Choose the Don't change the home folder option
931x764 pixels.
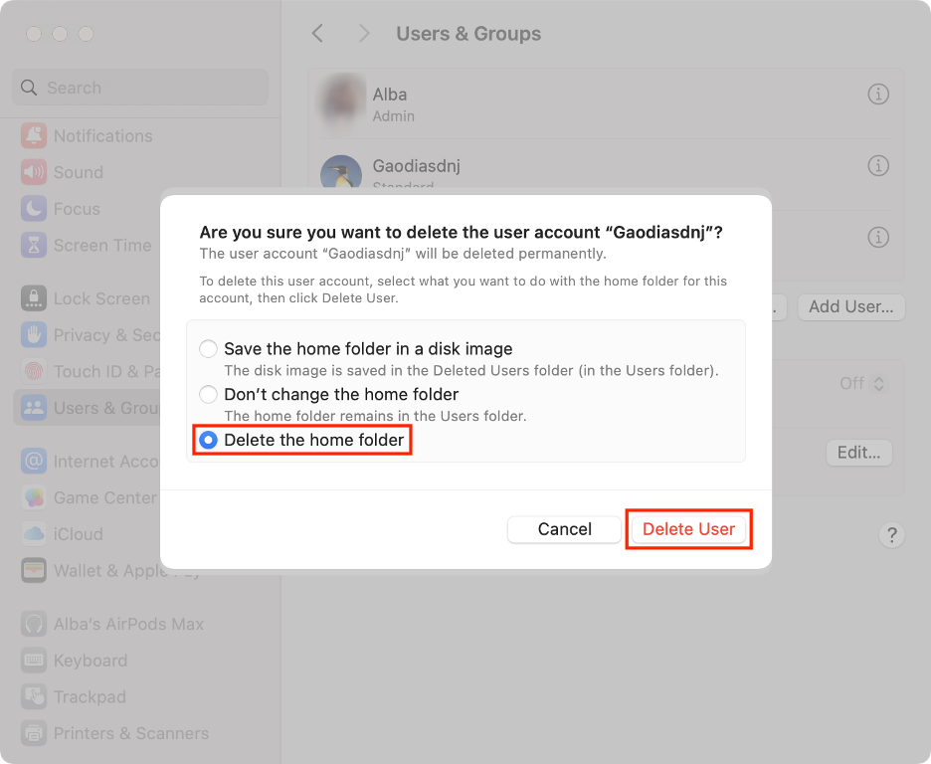click(x=209, y=394)
